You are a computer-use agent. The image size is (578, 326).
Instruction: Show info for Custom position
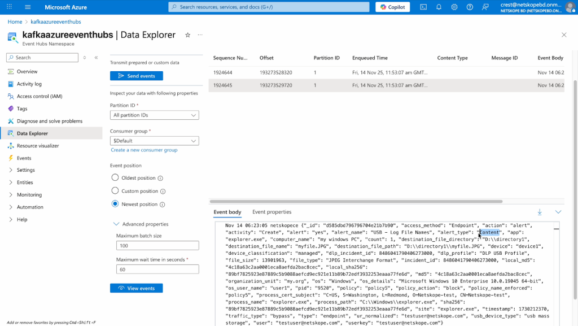163,192
